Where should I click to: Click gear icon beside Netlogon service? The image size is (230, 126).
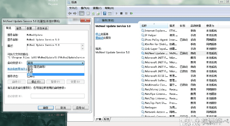click(142, 107)
